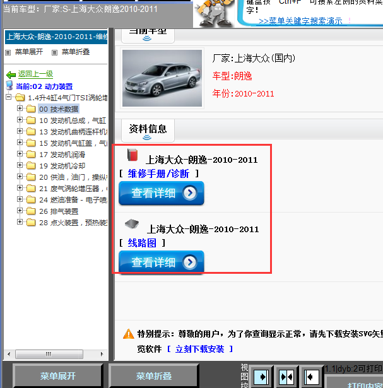The height and width of the screenshot is (388, 383).
Task: Select the 上海大众-朗逸-2010-2011 tree header tab
Action: click(x=56, y=37)
